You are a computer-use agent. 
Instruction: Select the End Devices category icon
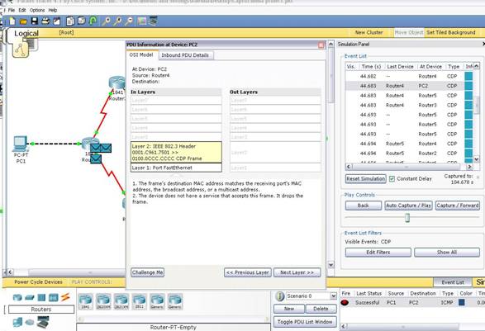click(x=17, y=322)
